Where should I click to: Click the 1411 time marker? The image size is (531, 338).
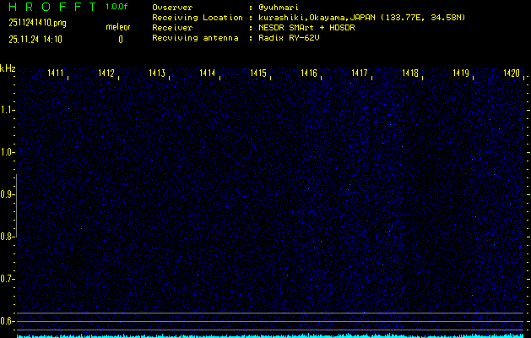tap(56, 74)
